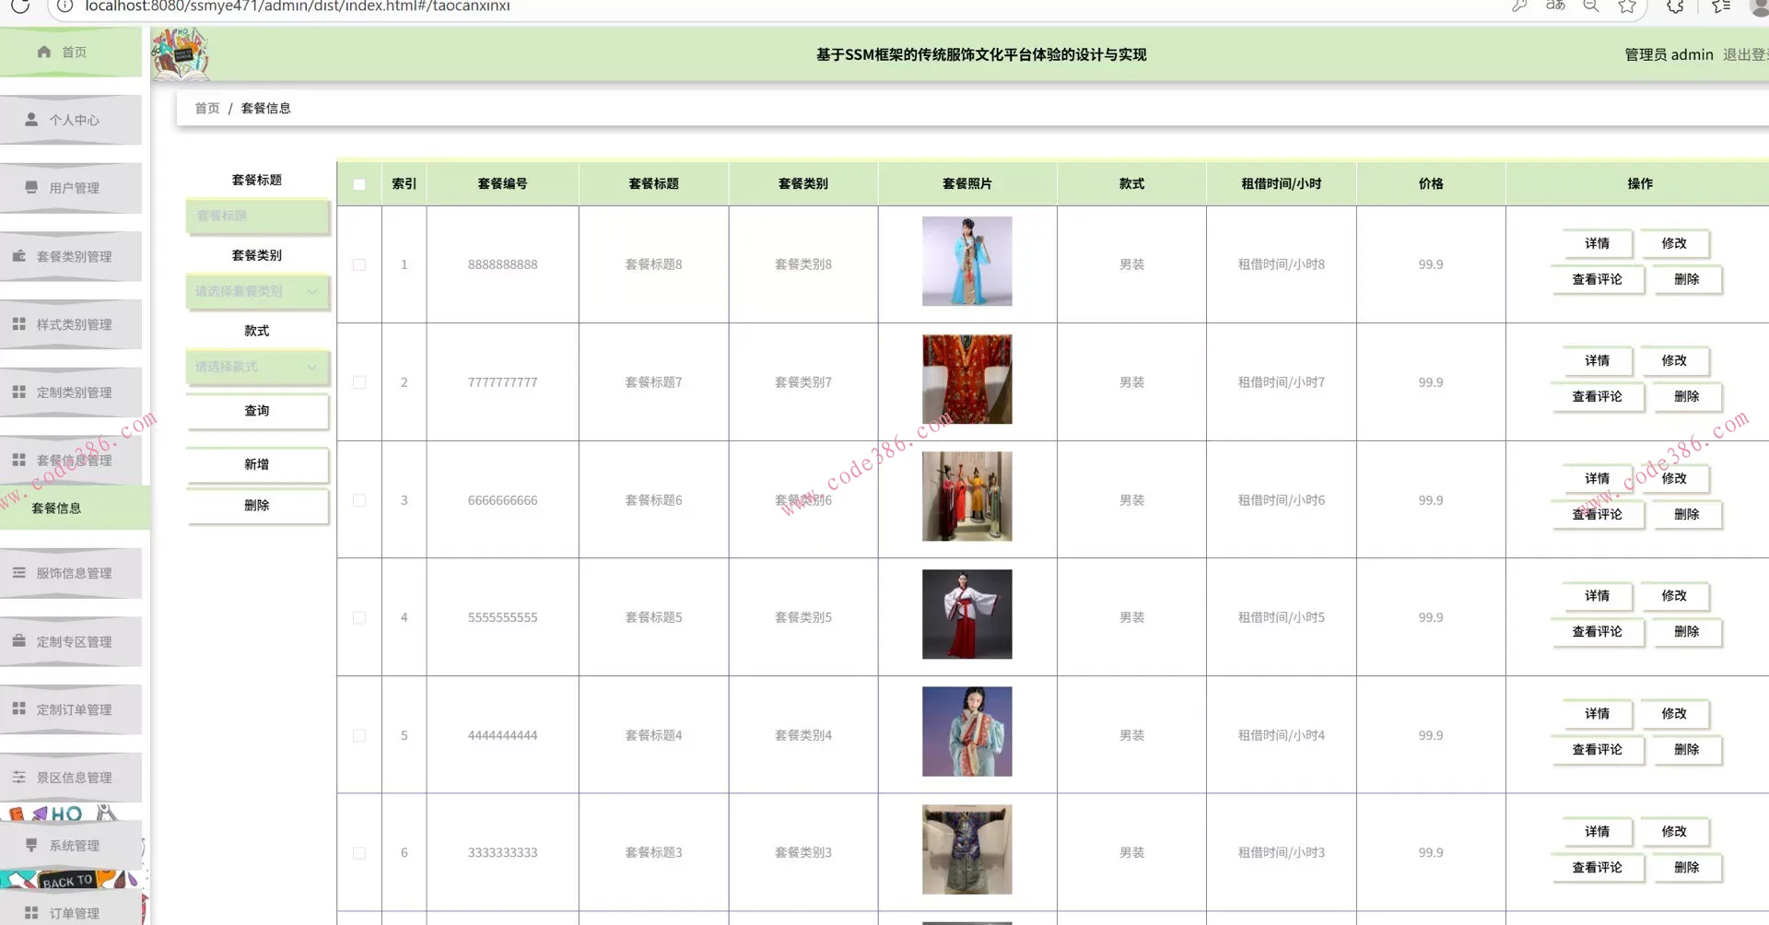
Task: Open 服饰信息管理 from the sidebar
Action: click(x=74, y=572)
